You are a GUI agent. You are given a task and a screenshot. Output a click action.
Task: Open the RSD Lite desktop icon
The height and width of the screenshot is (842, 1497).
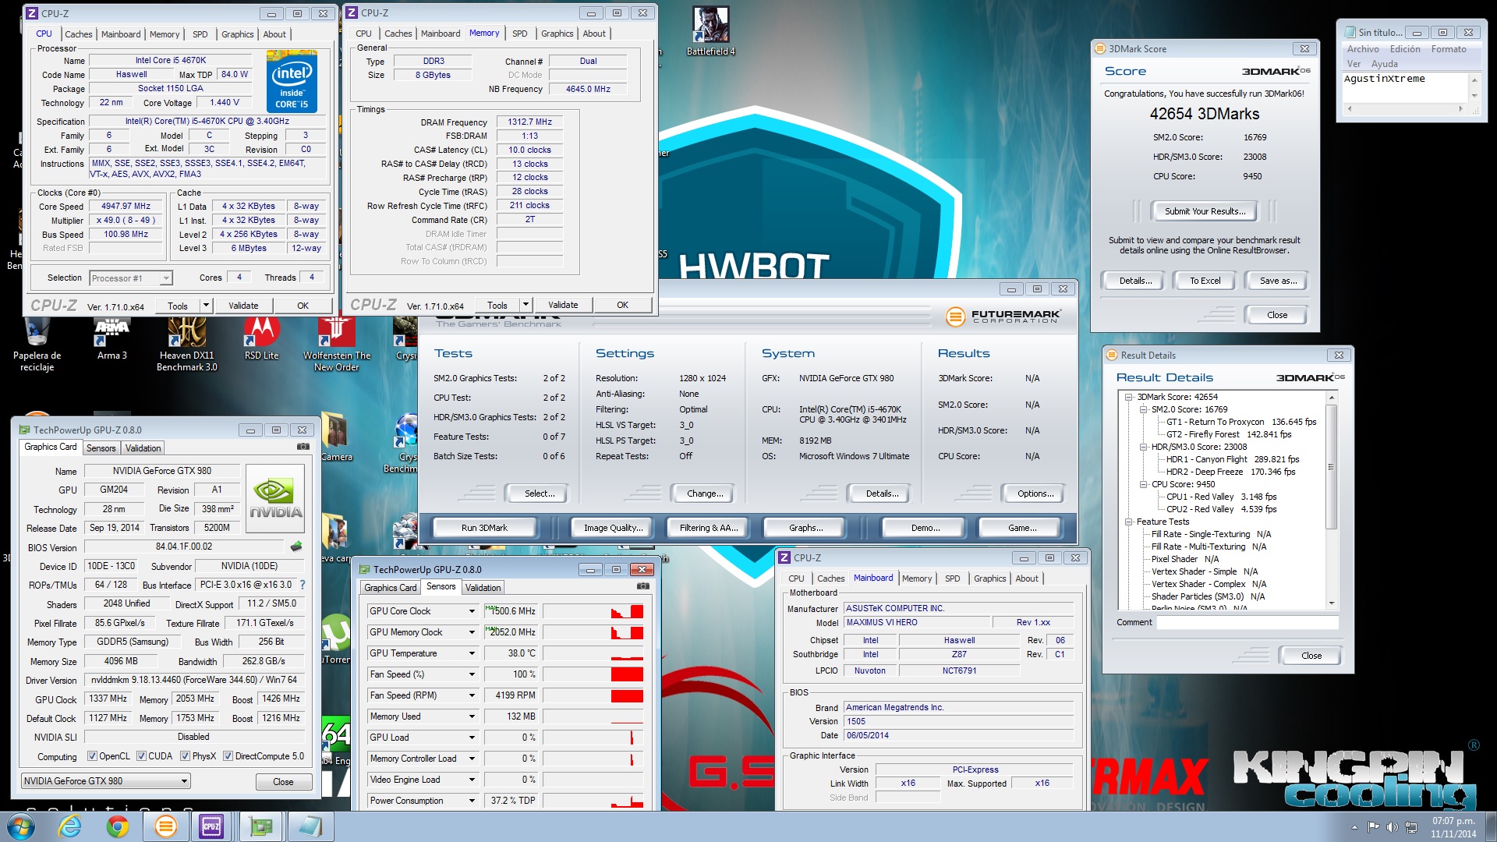click(261, 339)
